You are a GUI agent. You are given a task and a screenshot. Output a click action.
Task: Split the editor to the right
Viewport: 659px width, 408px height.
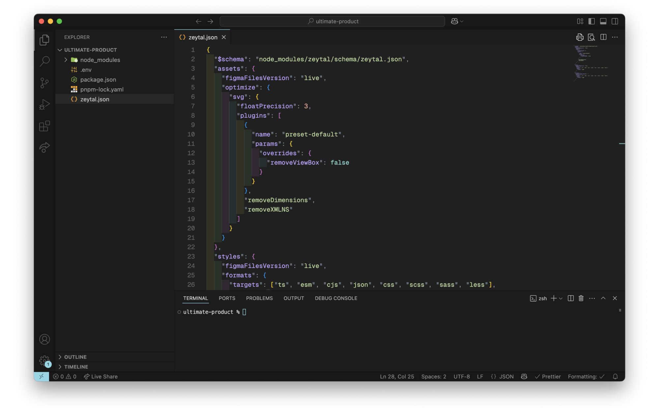(603, 37)
